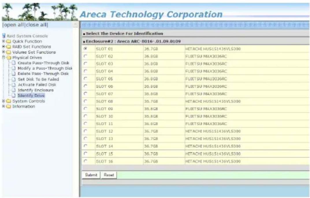Expand the Volume Set Functions node
Image resolution: width=310 pixels, height=198 pixels.
3,52
